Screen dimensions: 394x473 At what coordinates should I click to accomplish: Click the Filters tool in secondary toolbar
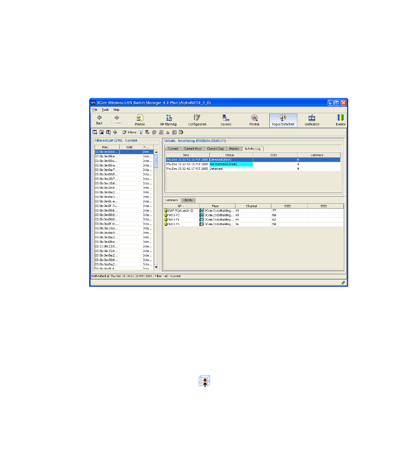pyautogui.click(x=129, y=133)
